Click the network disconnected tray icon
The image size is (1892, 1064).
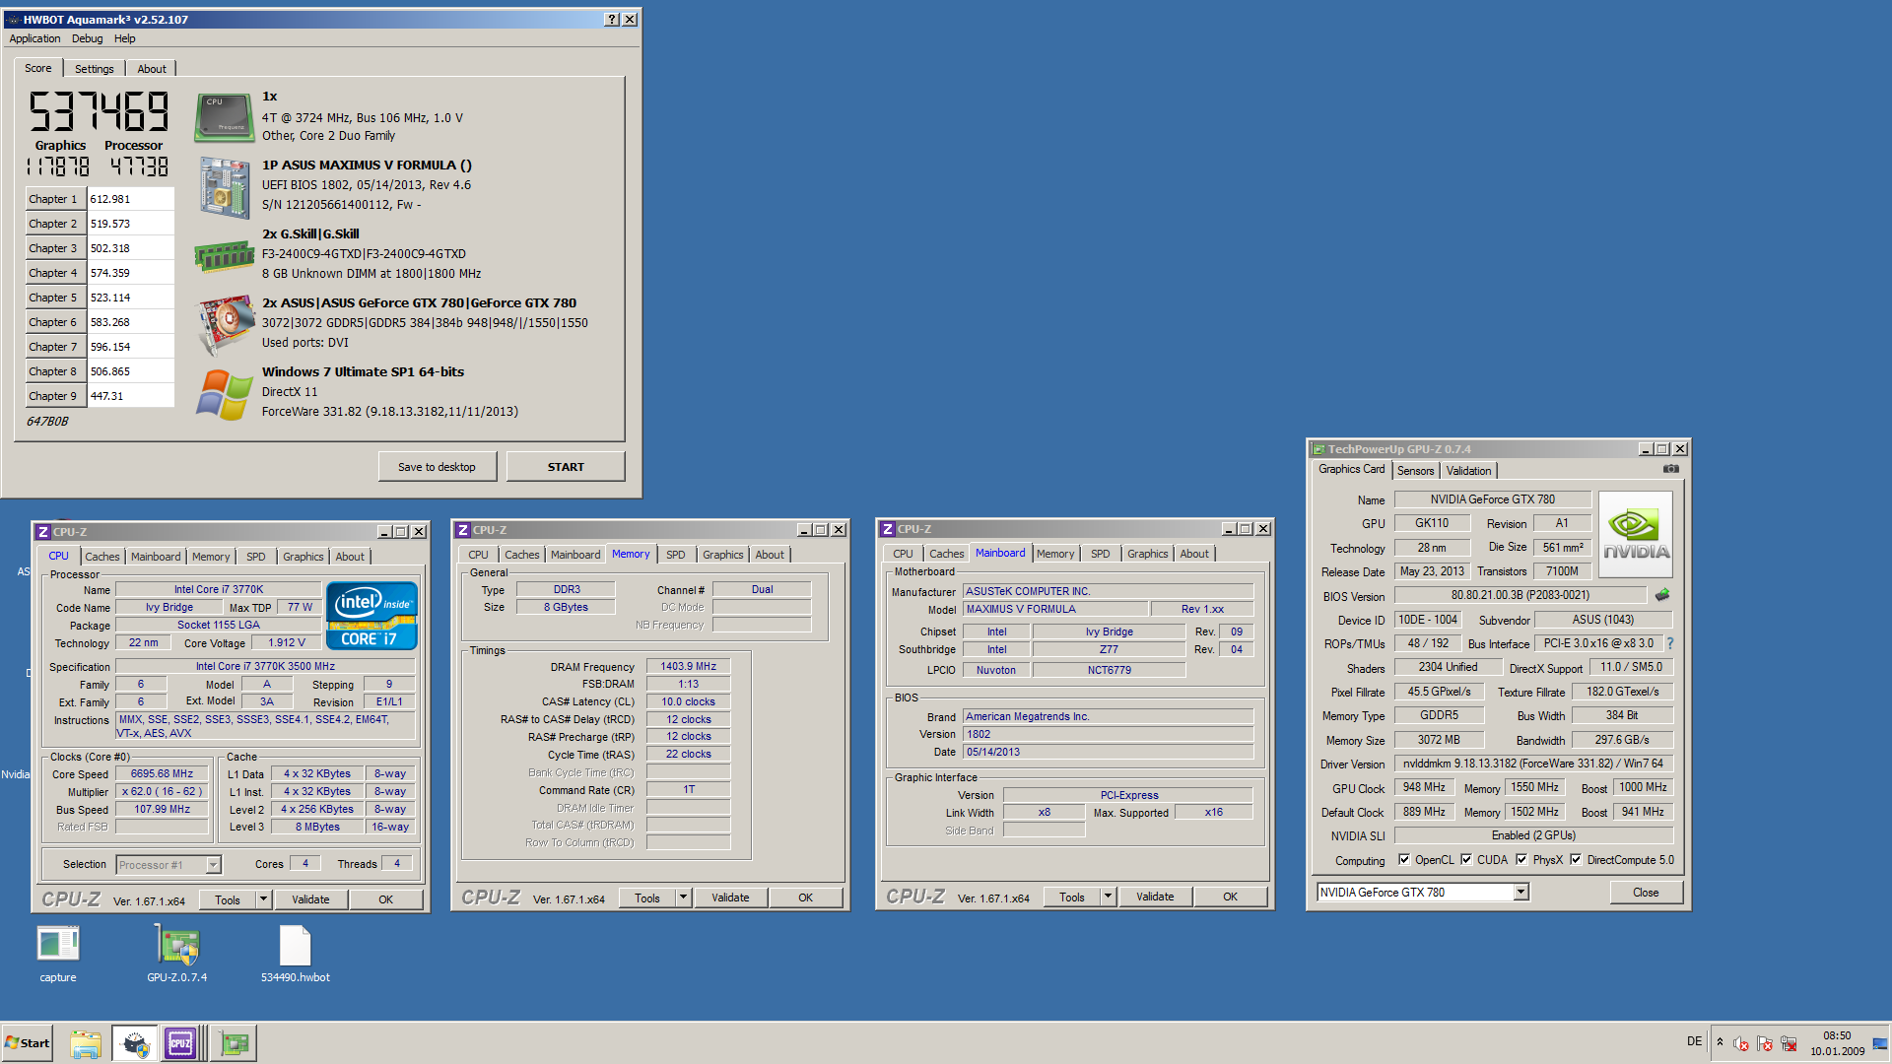[x=1789, y=1043]
